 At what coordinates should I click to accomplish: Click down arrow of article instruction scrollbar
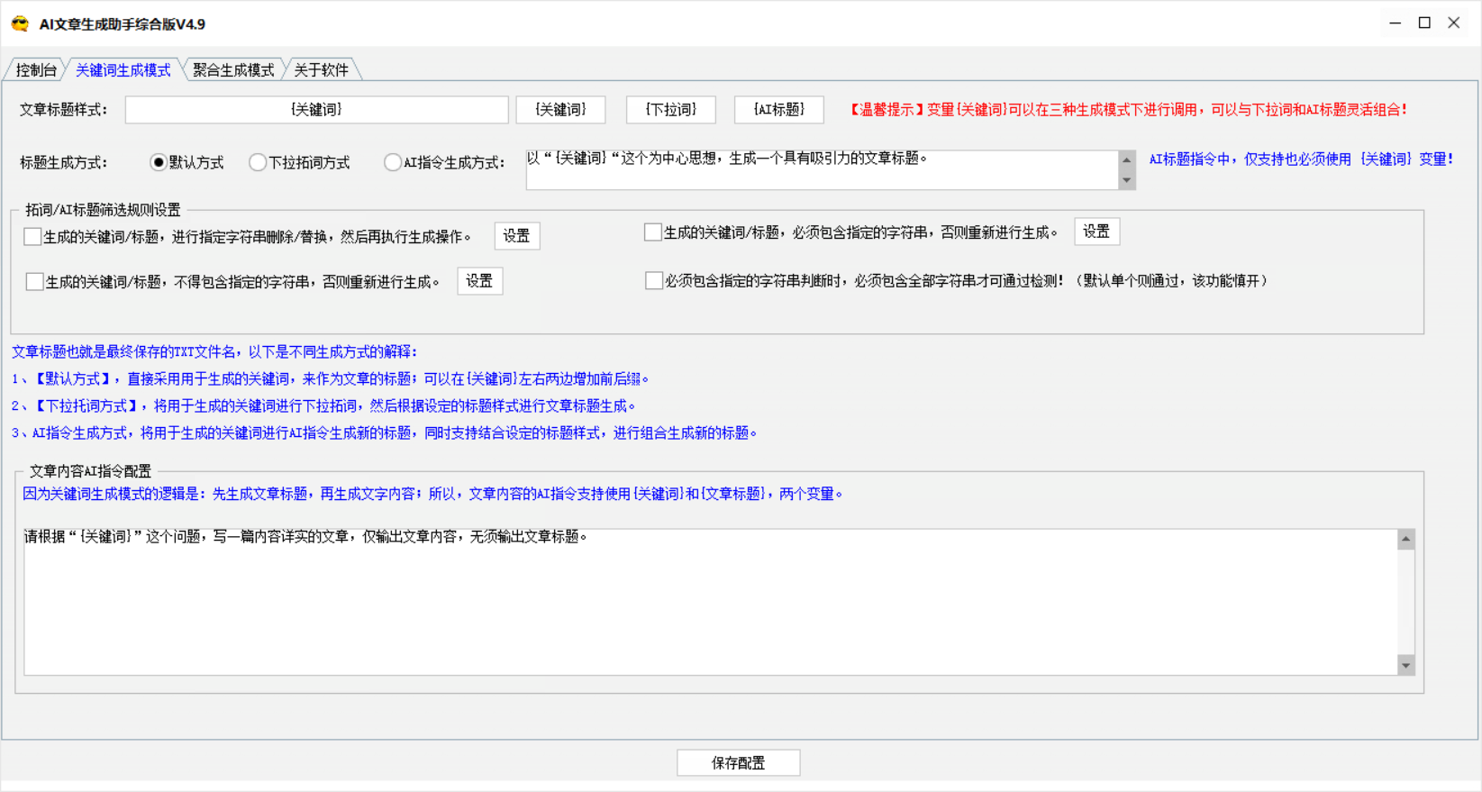(x=1405, y=665)
